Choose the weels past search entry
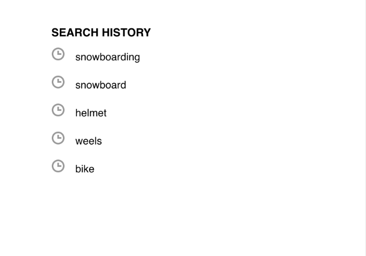The width and height of the screenshot is (366, 256). (x=88, y=141)
